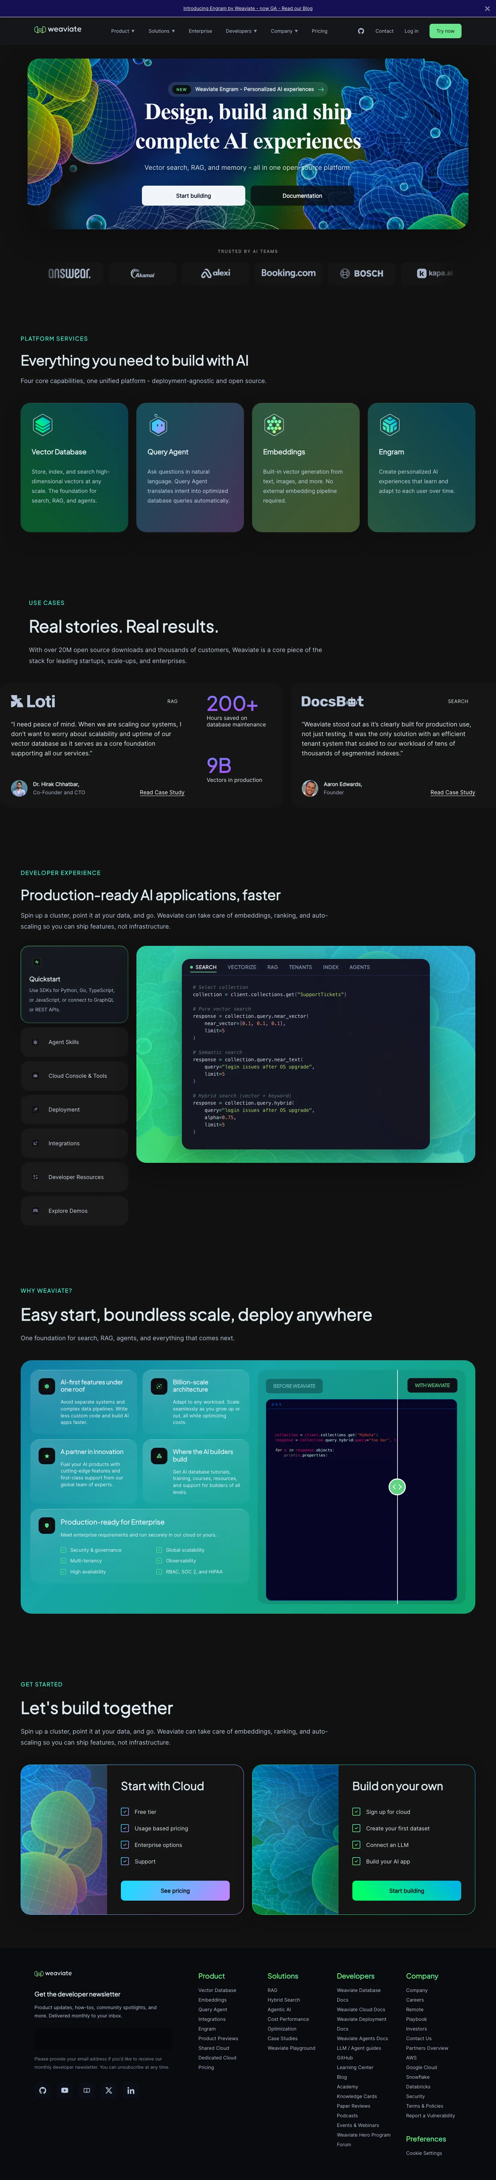Click the Weaviate logo in the top navigation

58,30
